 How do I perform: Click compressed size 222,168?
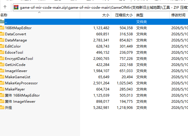[126, 65]
